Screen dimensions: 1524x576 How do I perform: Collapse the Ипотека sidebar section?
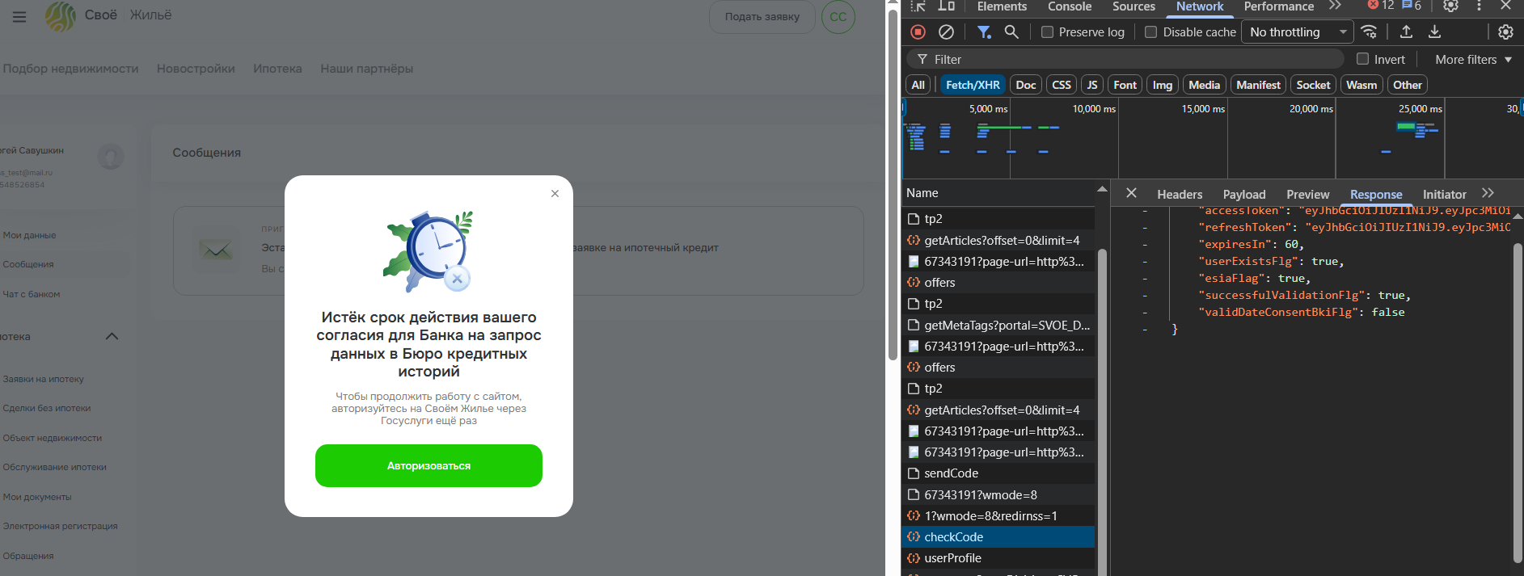pos(112,337)
